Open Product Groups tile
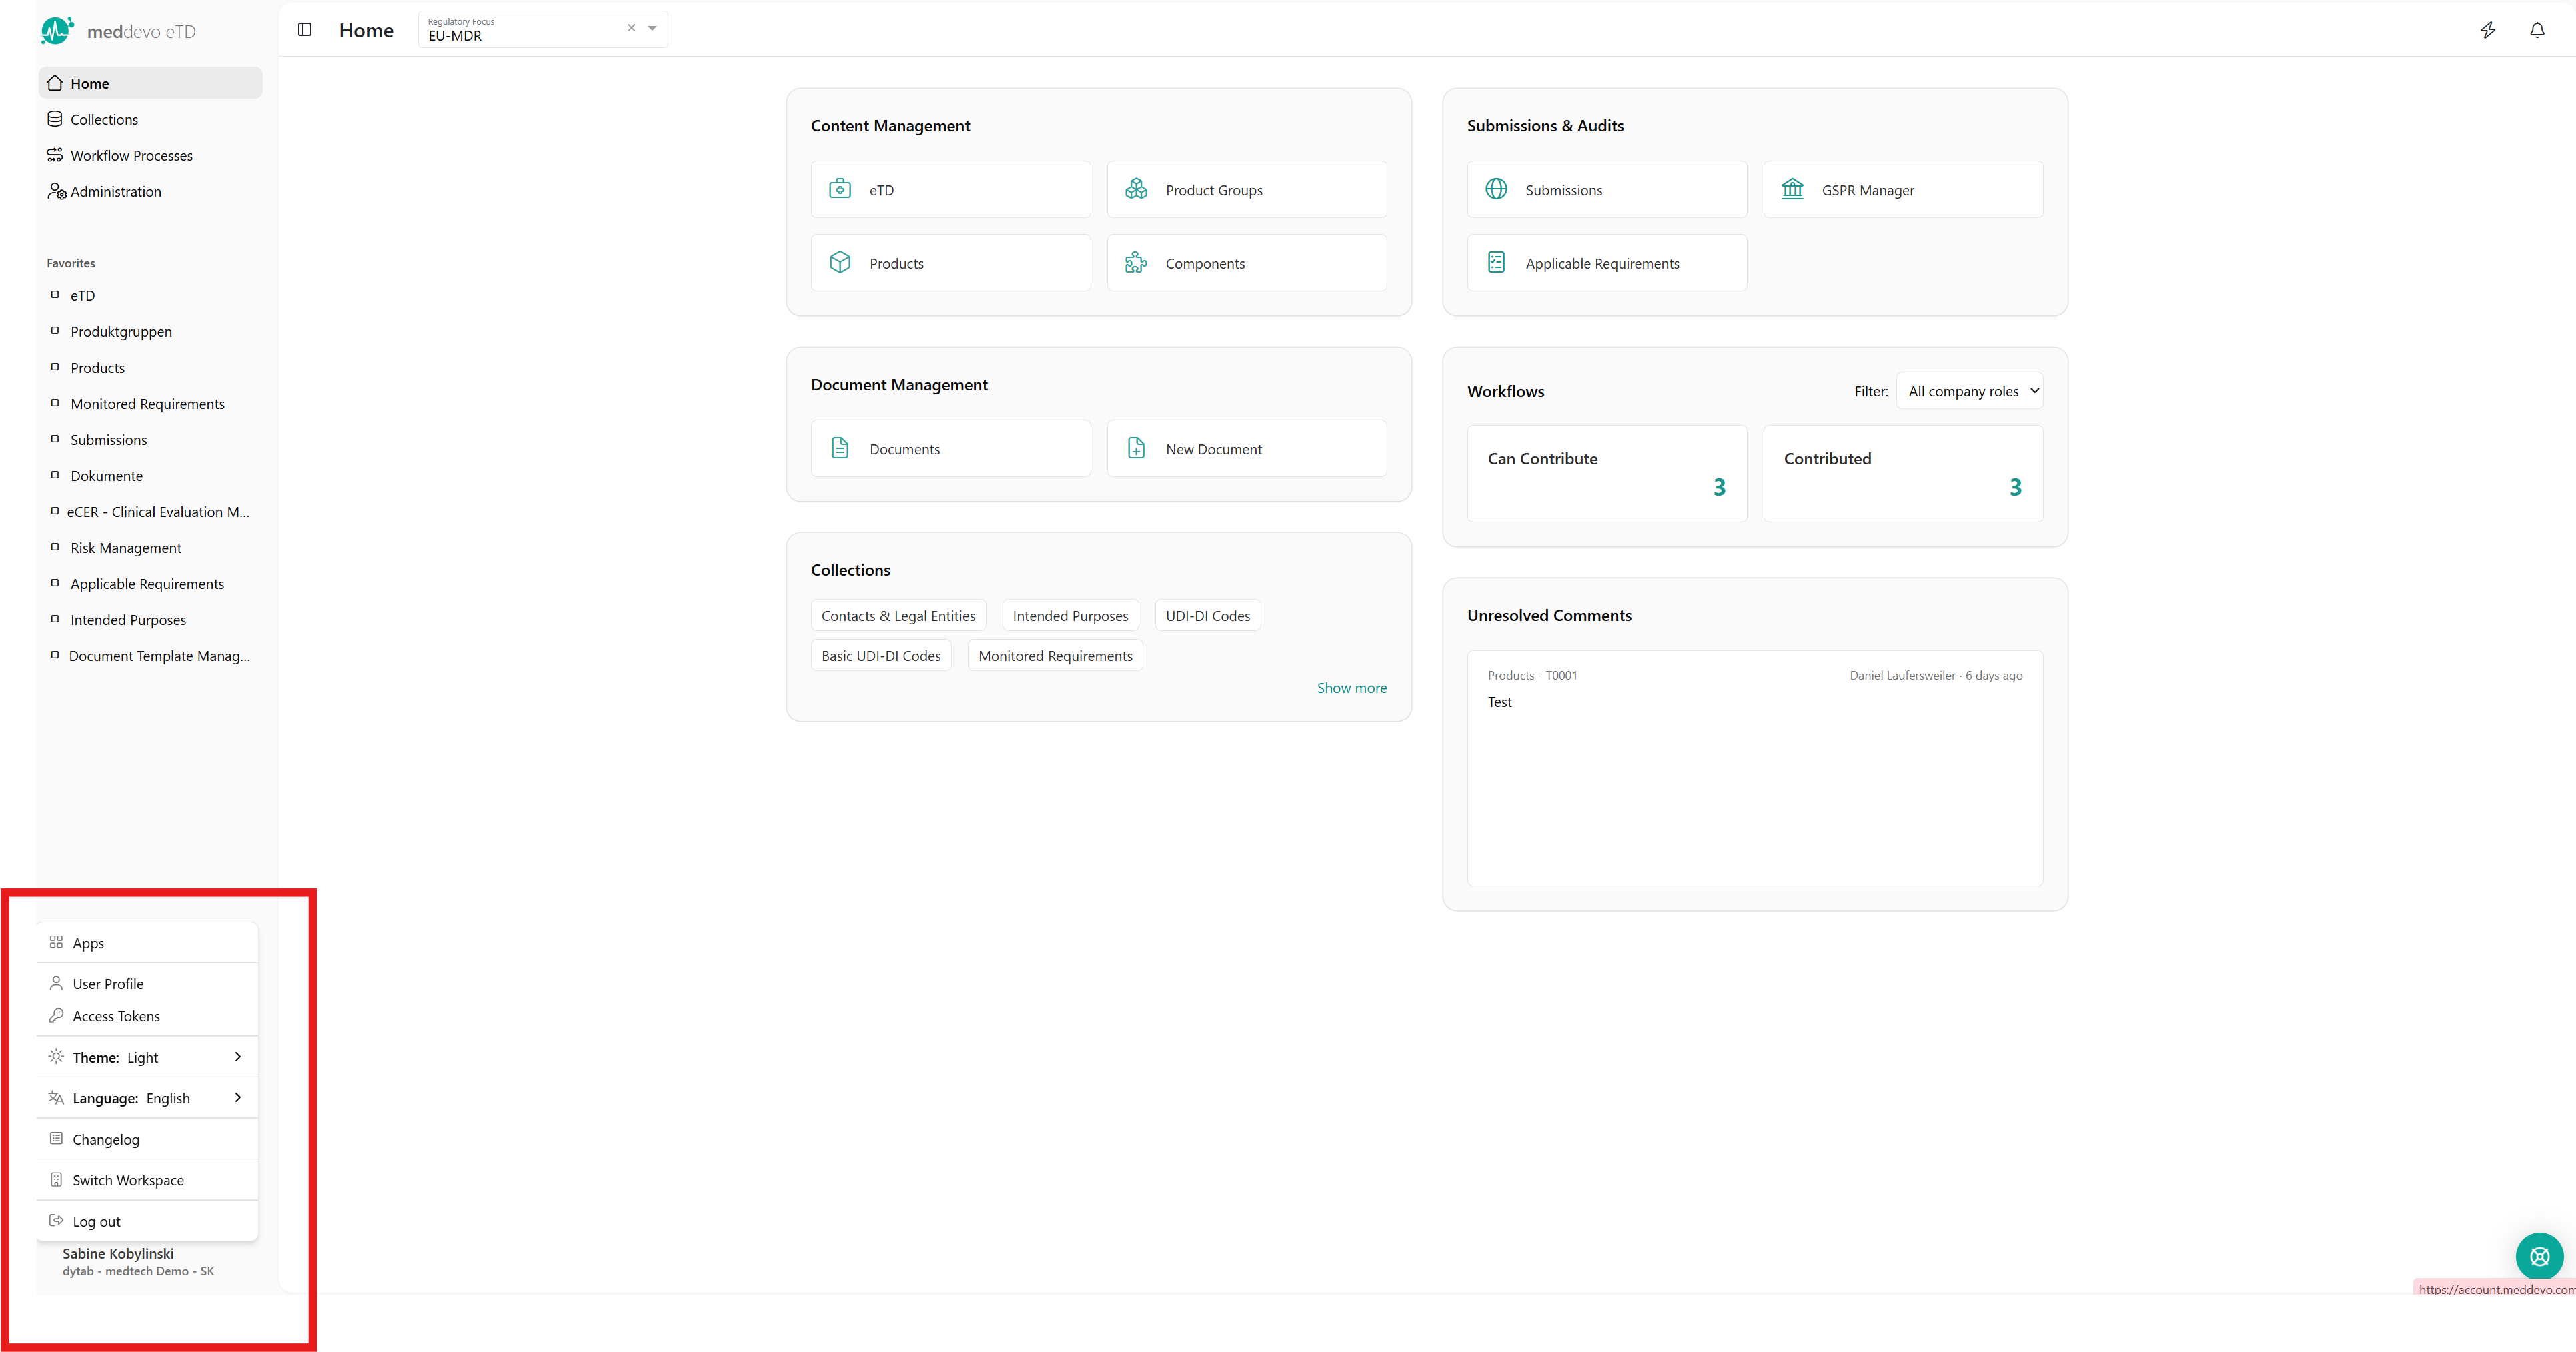 tap(1246, 190)
